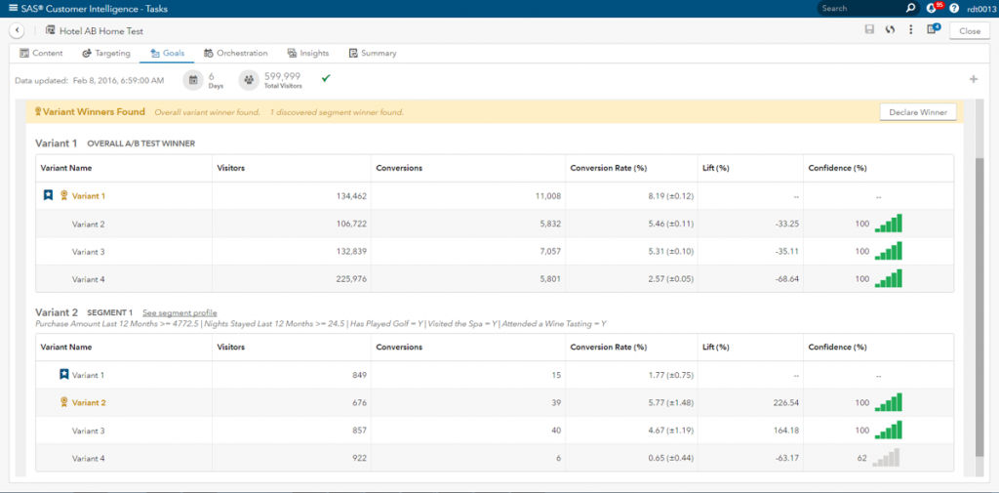Expand the plus button at right
Screen dimensions: 999x493
(x=973, y=79)
